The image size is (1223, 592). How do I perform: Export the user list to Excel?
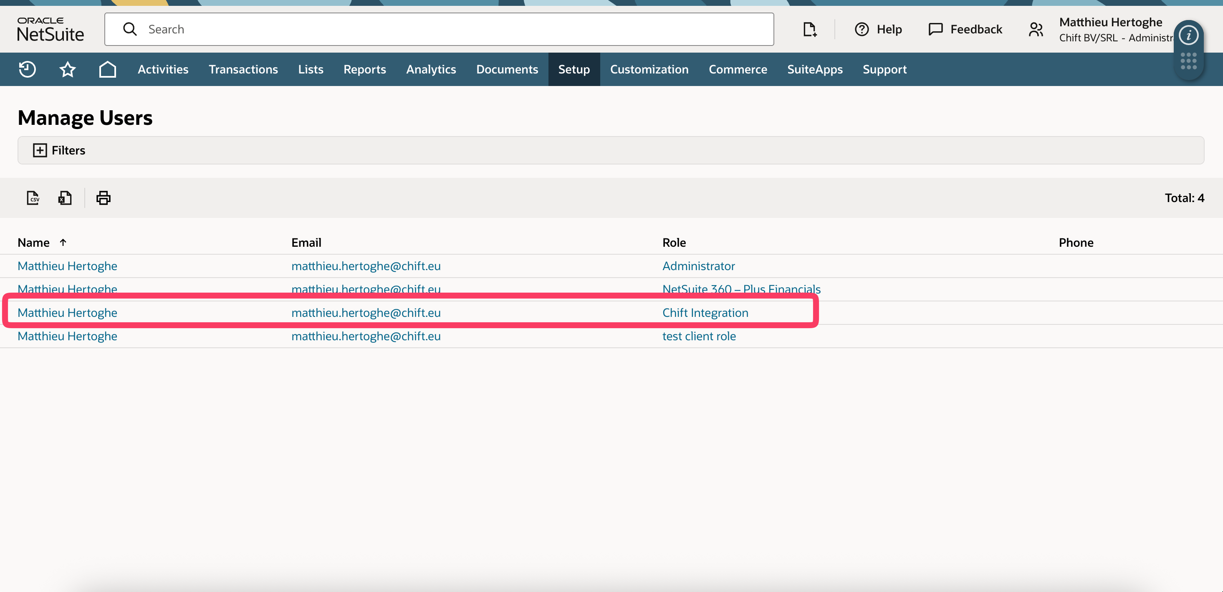[65, 197]
